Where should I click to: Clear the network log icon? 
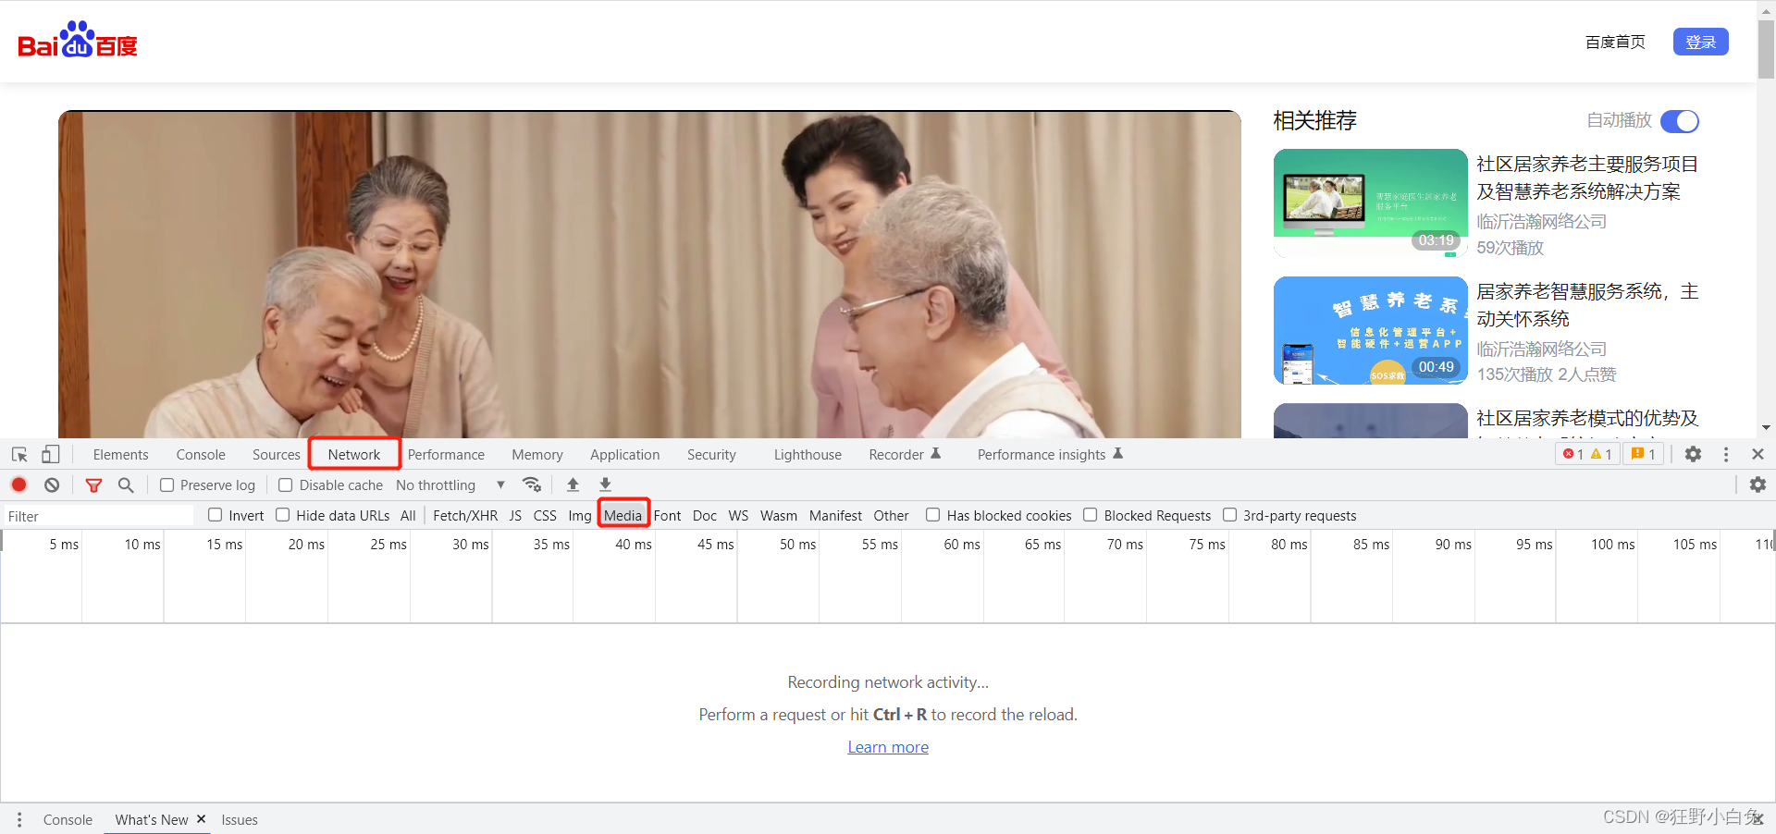coord(52,484)
